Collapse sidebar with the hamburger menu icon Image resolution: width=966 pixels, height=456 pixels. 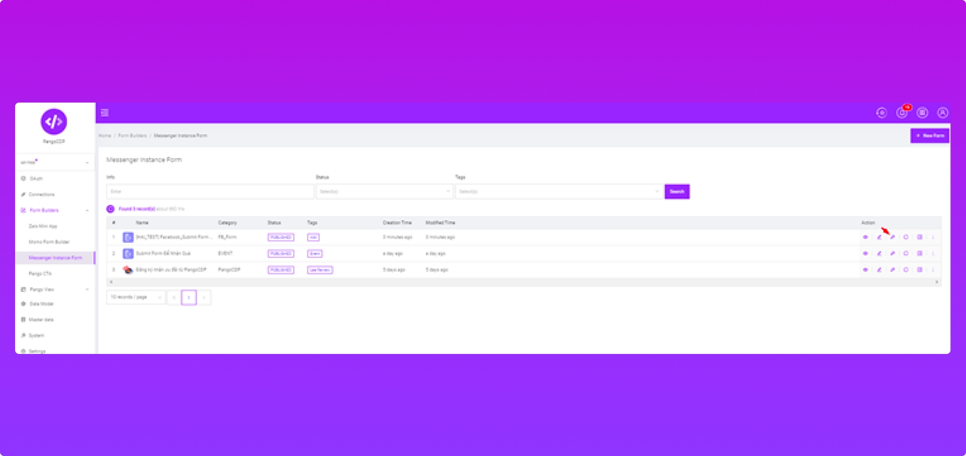pos(105,113)
